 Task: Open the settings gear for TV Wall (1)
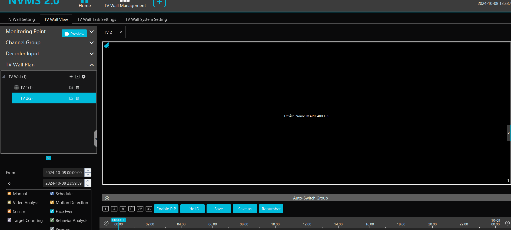click(84, 77)
